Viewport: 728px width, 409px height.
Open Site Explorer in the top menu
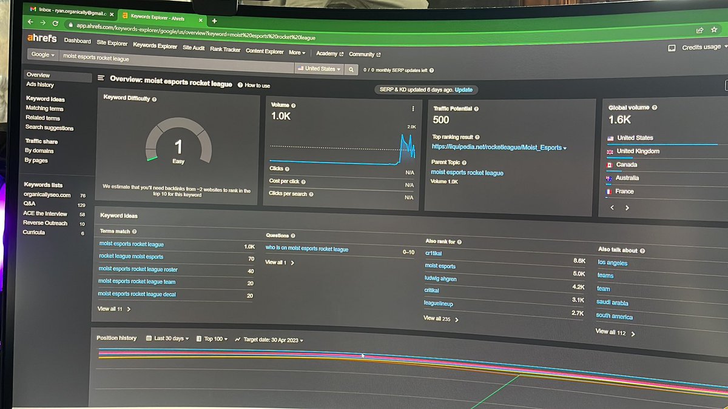click(112, 44)
